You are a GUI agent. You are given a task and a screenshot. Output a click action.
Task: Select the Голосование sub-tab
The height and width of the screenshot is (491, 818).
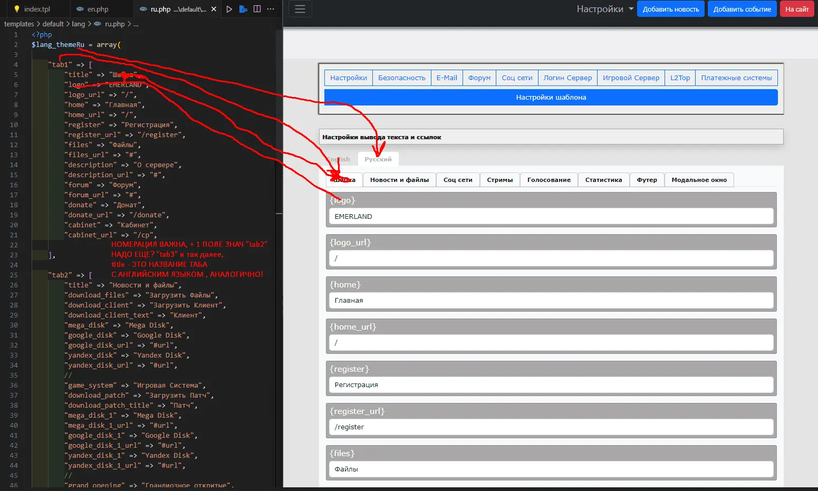click(x=549, y=180)
